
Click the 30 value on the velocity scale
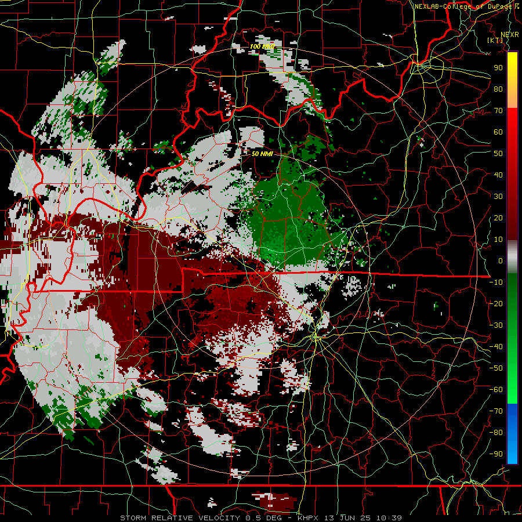[498, 197]
